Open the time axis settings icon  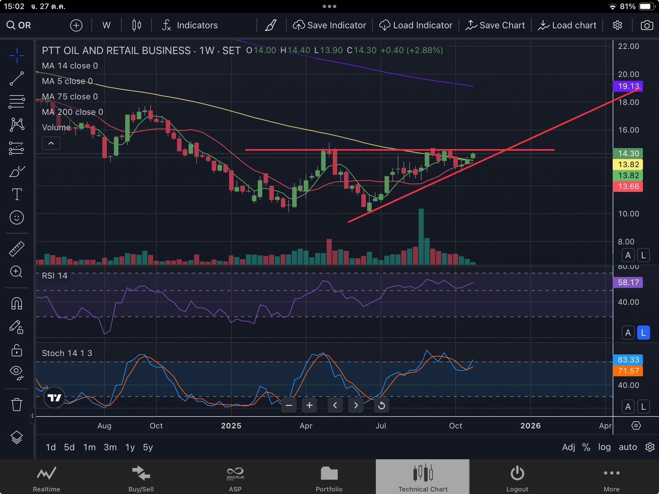(636, 425)
